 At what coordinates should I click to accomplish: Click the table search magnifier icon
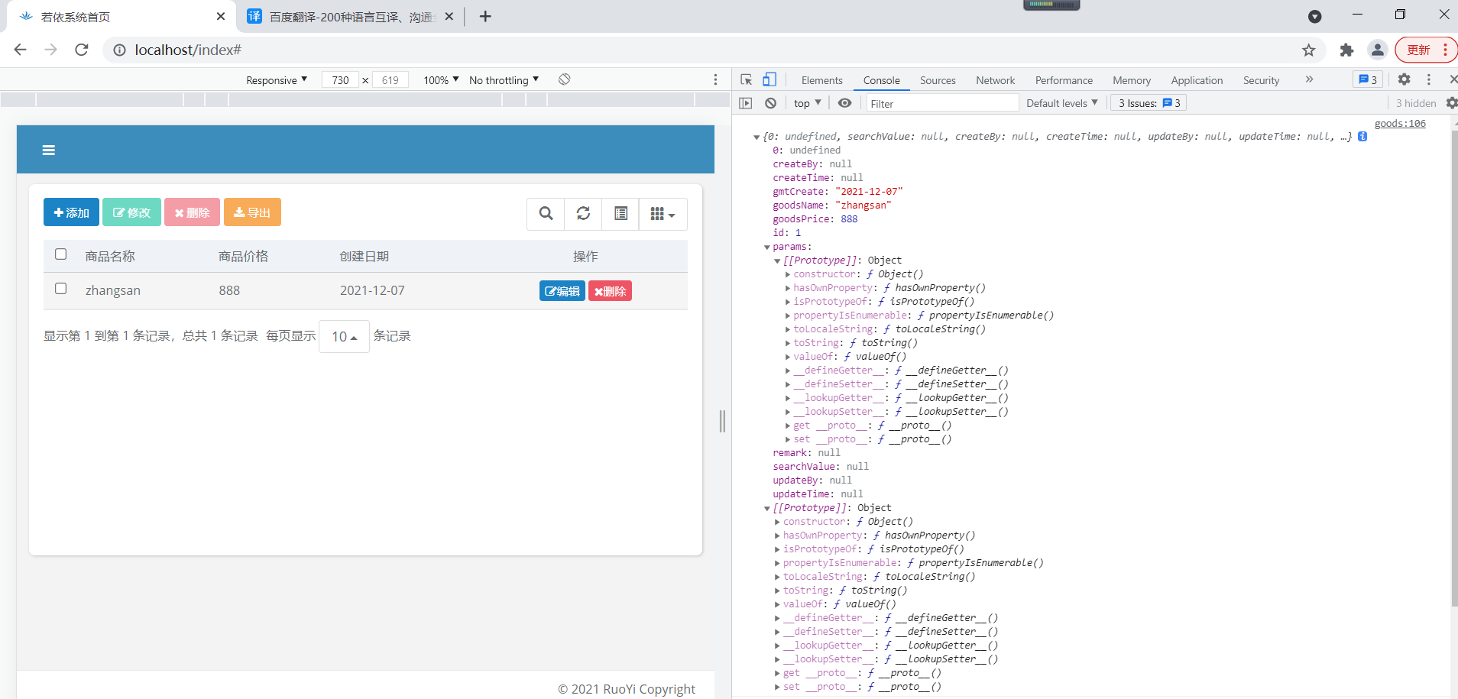coord(546,214)
